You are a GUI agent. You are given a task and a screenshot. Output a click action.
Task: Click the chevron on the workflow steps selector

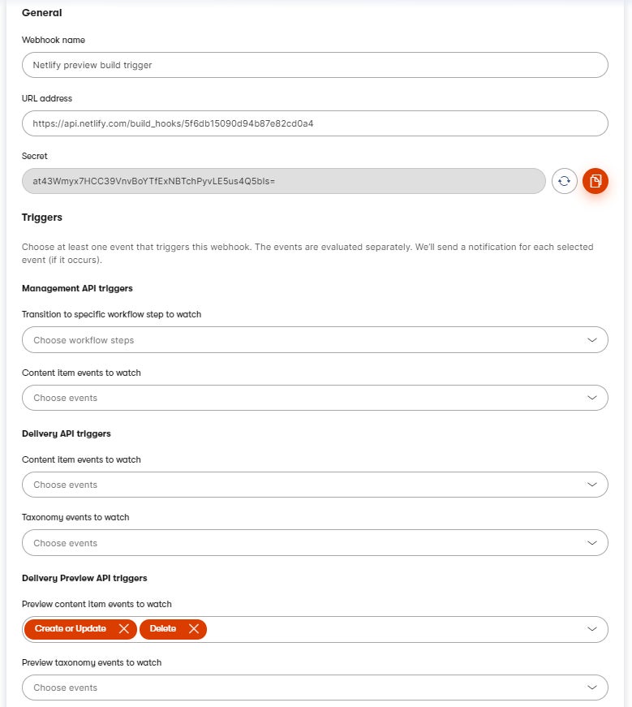coord(591,339)
